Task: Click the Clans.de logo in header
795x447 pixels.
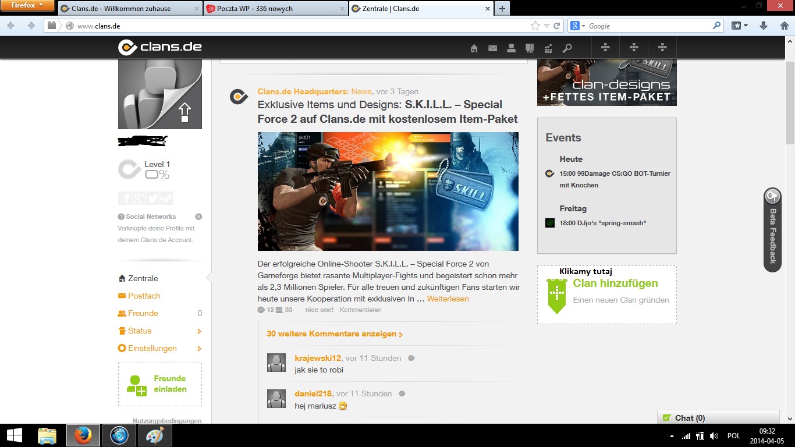Action: (x=160, y=47)
